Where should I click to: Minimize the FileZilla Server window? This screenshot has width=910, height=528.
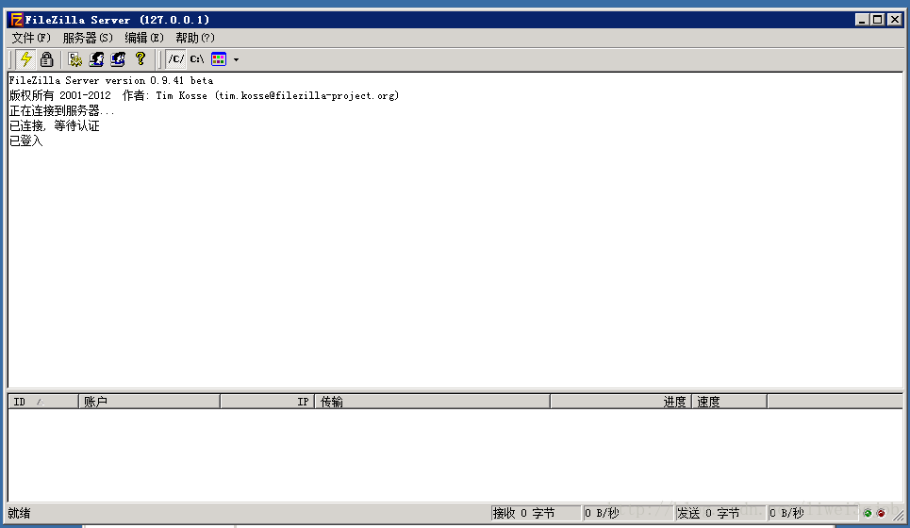point(862,20)
